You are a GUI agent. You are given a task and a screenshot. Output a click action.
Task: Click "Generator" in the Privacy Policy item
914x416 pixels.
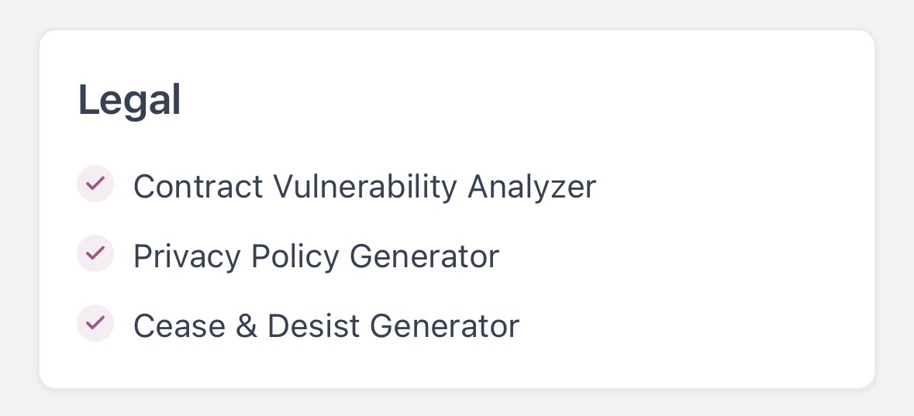point(425,256)
